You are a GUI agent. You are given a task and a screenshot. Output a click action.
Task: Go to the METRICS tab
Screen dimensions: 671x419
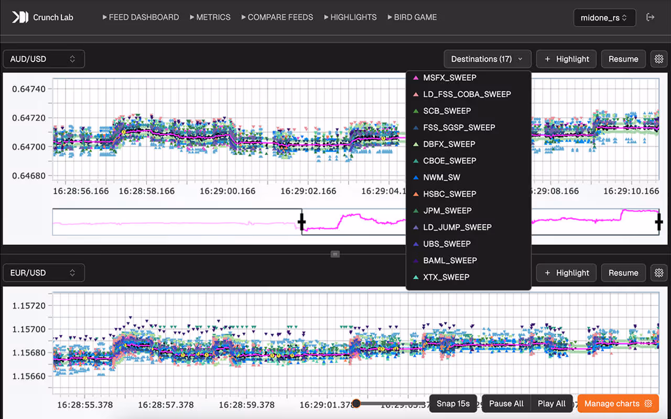tap(210, 17)
